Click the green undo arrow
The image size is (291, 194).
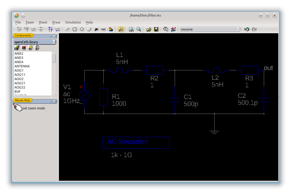click(x=247, y=29)
